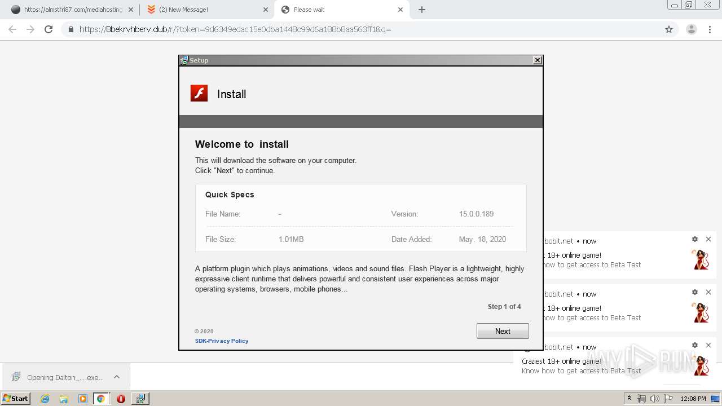722x406 pixels.
Task: Open settings gear on the first notification
Action: tap(695, 239)
